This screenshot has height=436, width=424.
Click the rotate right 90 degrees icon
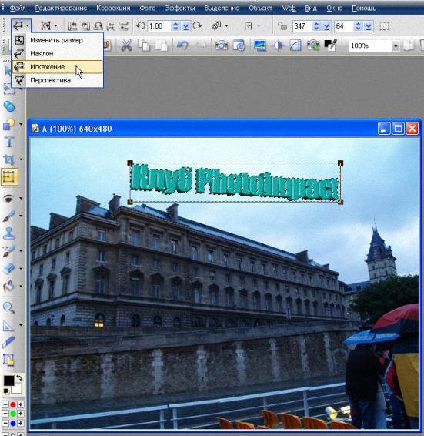point(85,26)
